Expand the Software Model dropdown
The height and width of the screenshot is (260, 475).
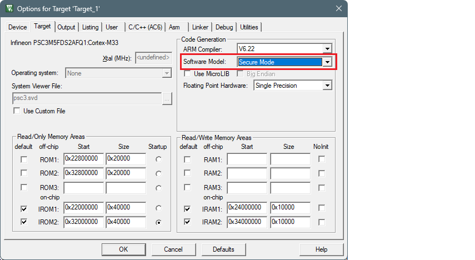click(x=327, y=62)
